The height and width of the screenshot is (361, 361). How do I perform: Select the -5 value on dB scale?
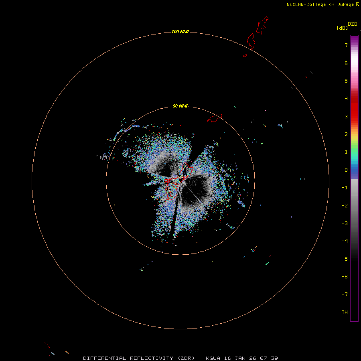tap(345, 259)
